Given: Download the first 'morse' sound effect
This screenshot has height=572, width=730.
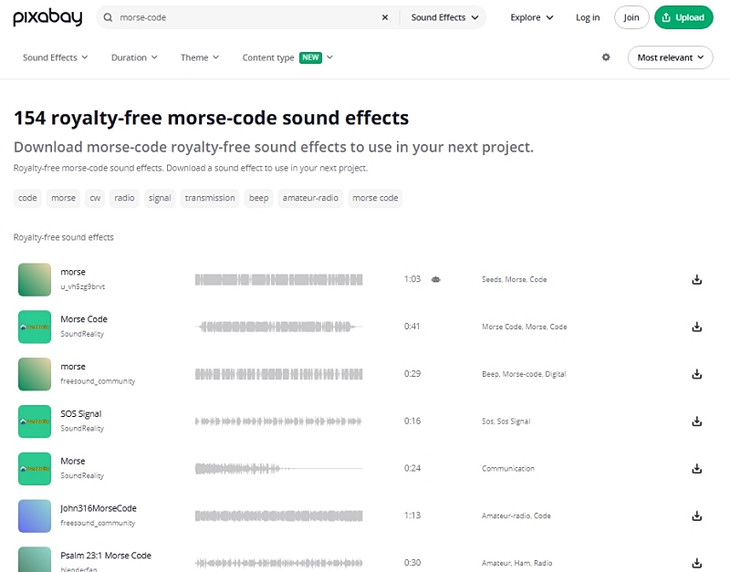Looking at the screenshot, I should click(696, 279).
